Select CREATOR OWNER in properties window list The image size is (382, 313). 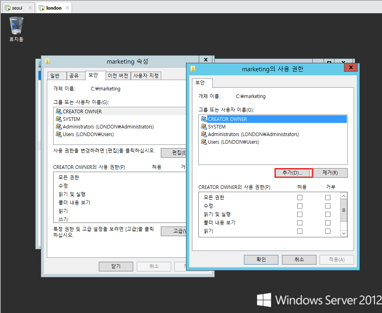click(120, 111)
